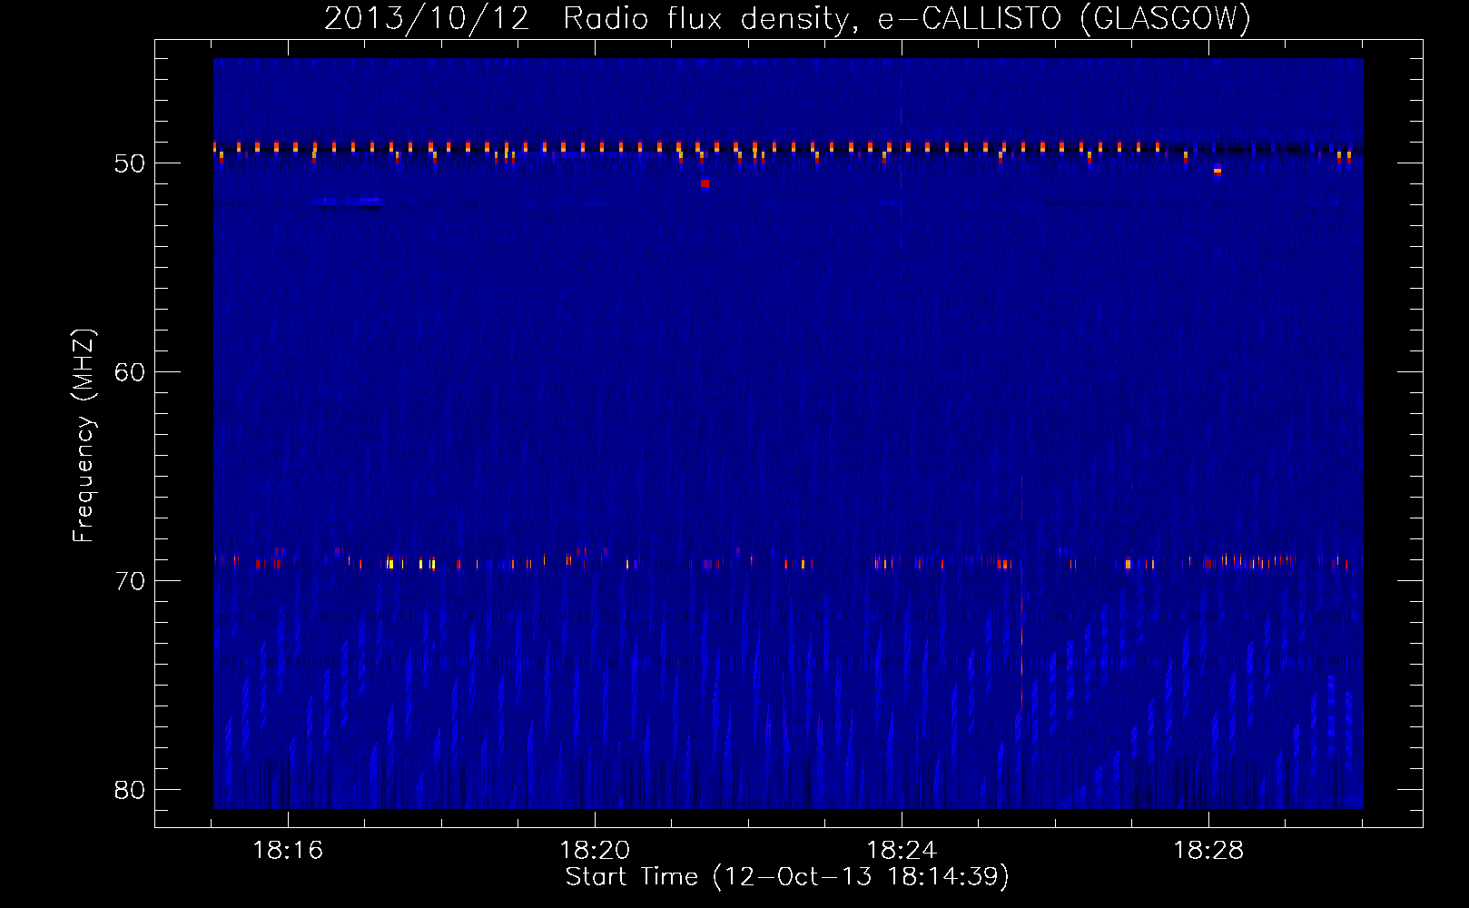Viewport: 1469px width, 908px height.
Task: Select the 18:28 time tick label
Action: pos(1208,851)
